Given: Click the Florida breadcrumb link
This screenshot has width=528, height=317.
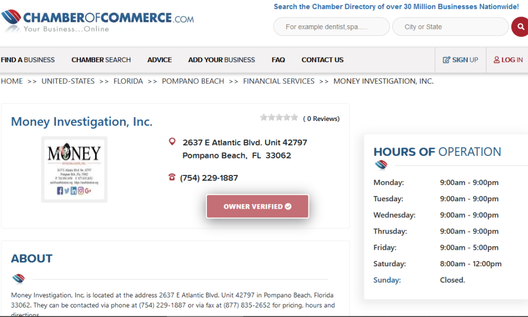Looking at the screenshot, I should click(128, 81).
